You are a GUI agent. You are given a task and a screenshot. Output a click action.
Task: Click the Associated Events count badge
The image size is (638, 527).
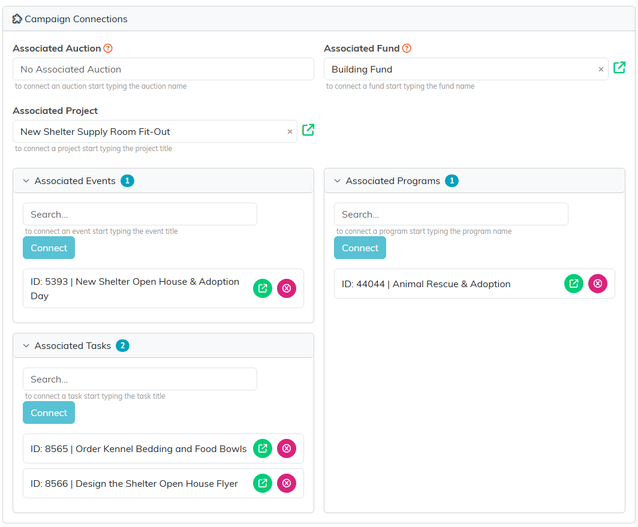[x=127, y=180]
